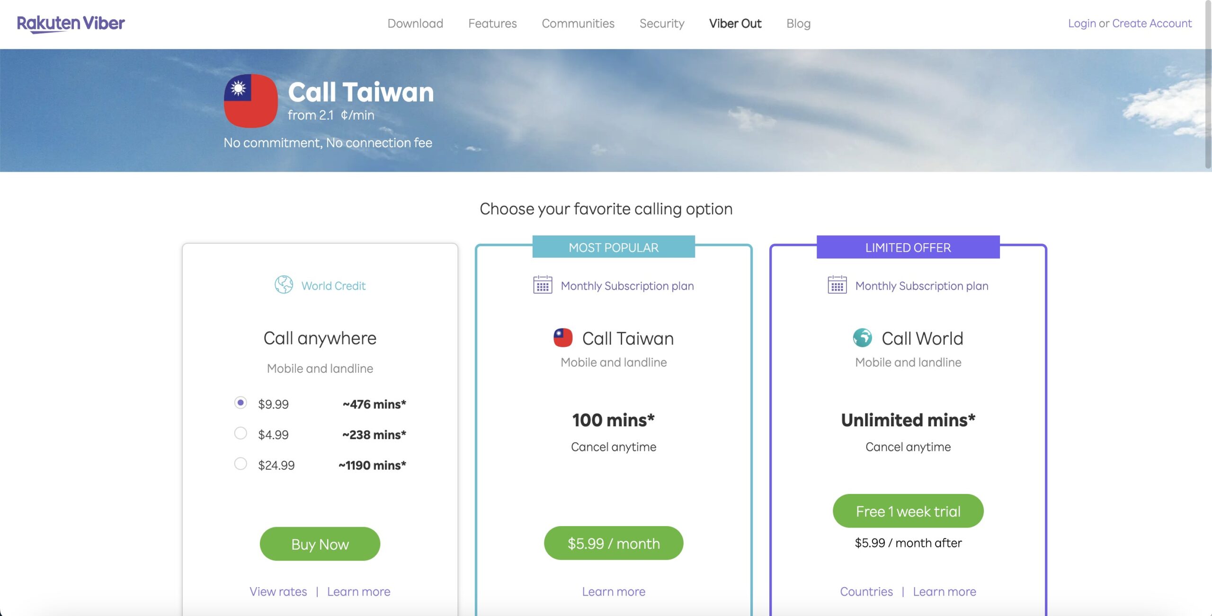This screenshot has height=616, width=1212.
Task: Pick the $24.99 credit radio button
Action: pos(241,464)
